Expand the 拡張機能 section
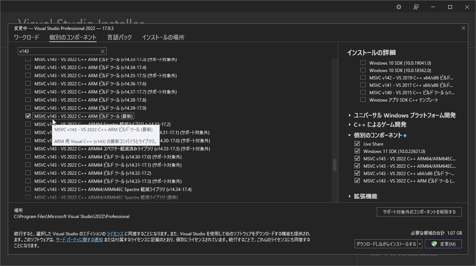The image size is (476, 266). [349, 196]
